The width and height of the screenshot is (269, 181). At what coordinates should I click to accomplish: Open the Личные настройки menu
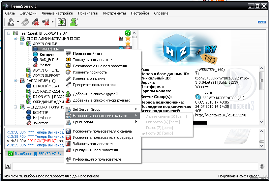(57, 13)
